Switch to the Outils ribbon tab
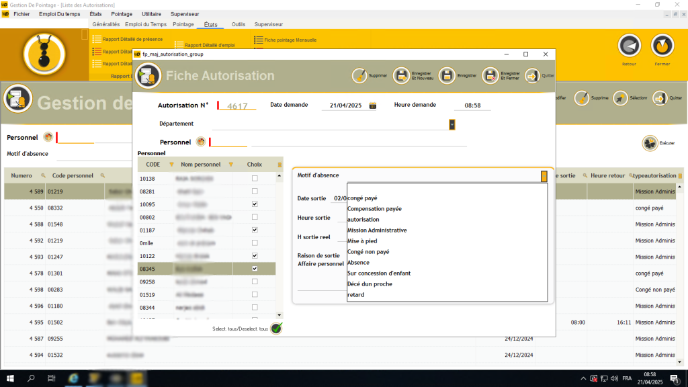The height and width of the screenshot is (387, 688). 238,24
